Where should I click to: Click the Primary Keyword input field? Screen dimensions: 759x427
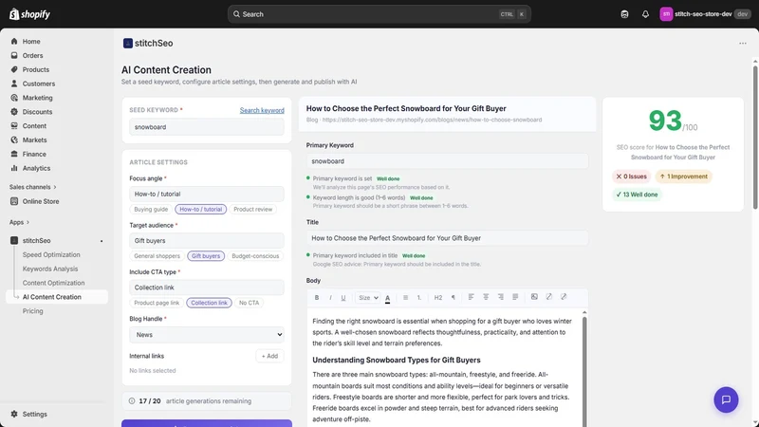point(447,161)
